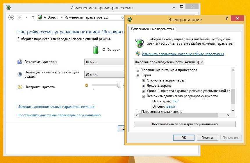Select 'Яркость экрана' tree row
This screenshot has width=250, height=163.
159,86
